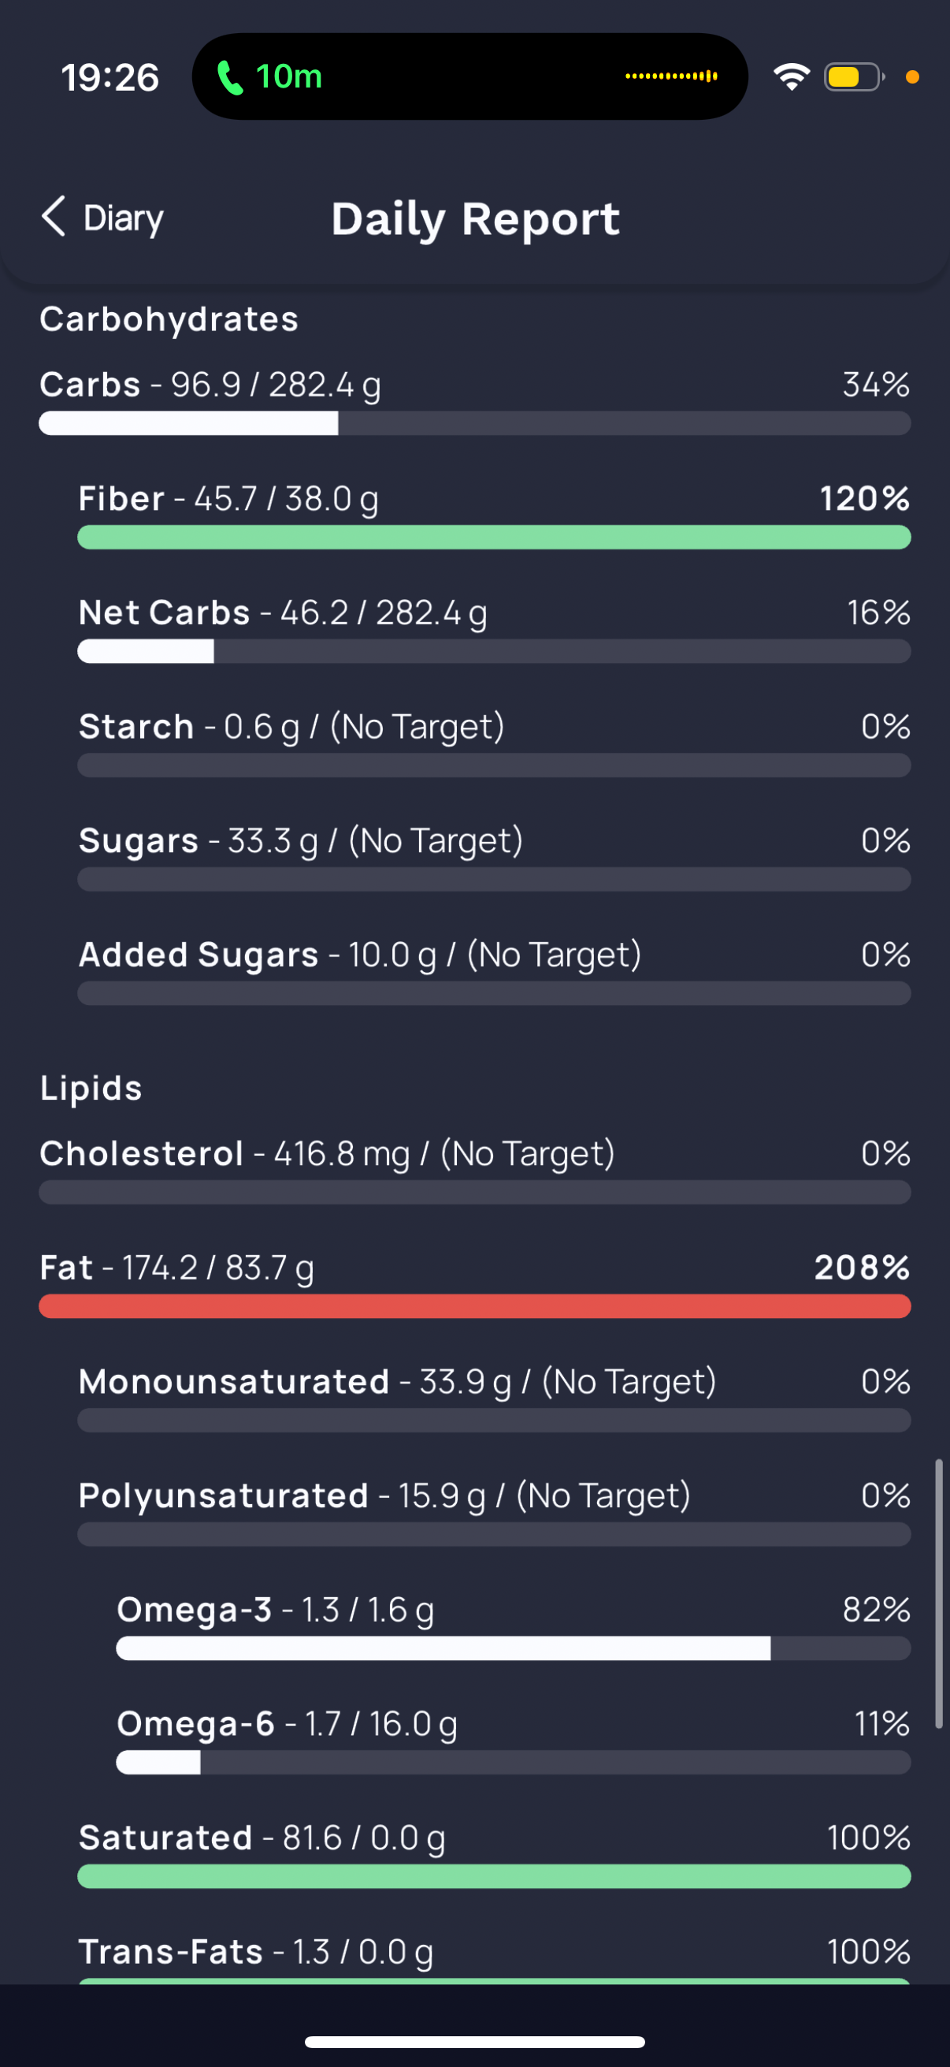This screenshot has height=2067, width=950.
Task: Open the Carbs 96.9 / 282.4 g row
Action: [x=474, y=401]
